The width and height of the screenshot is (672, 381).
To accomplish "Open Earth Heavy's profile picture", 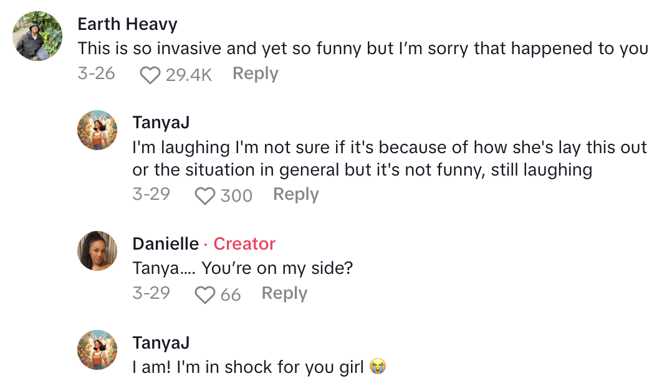I will [38, 36].
